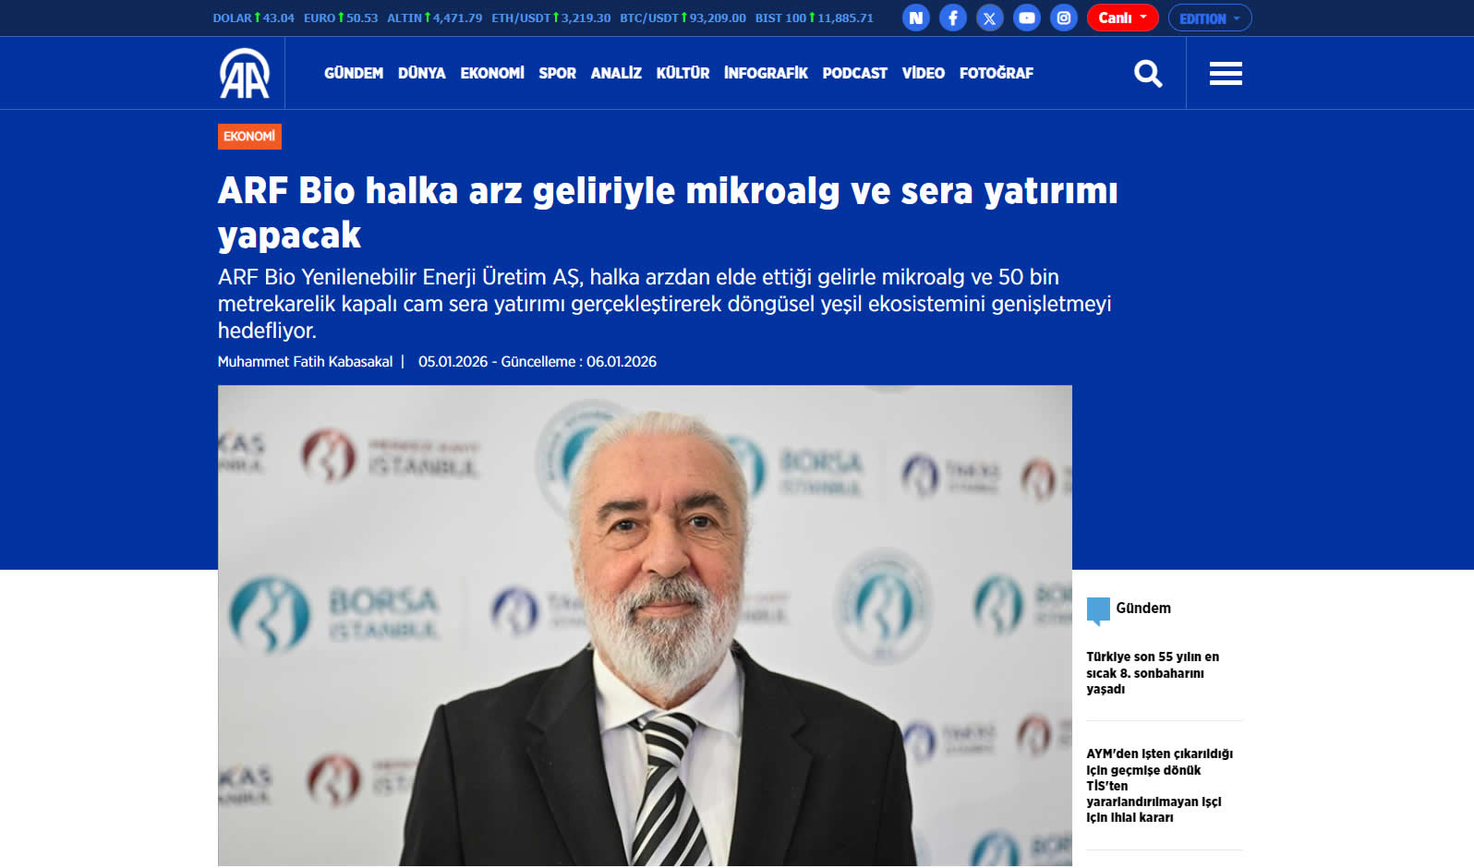Click the orange EKONOMİ category tag
The image size is (1474, 868).
249,137
